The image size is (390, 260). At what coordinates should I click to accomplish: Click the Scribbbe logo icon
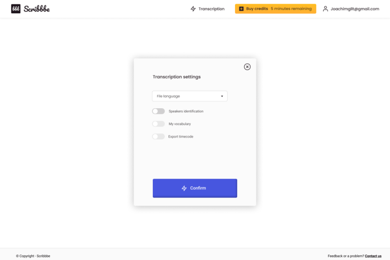(16, 9)
